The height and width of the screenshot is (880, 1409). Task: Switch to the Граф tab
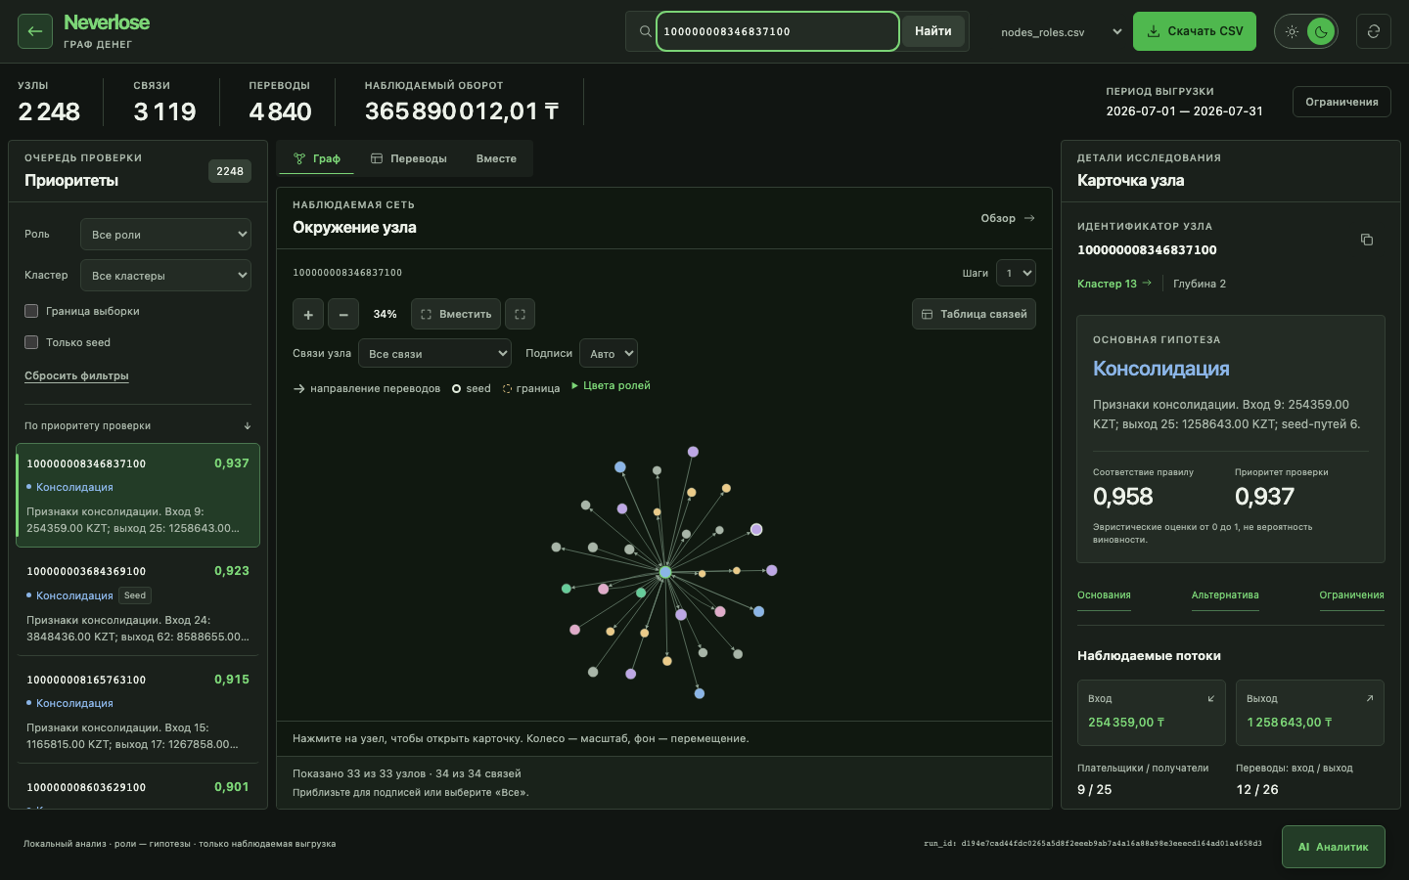point(316,158)
